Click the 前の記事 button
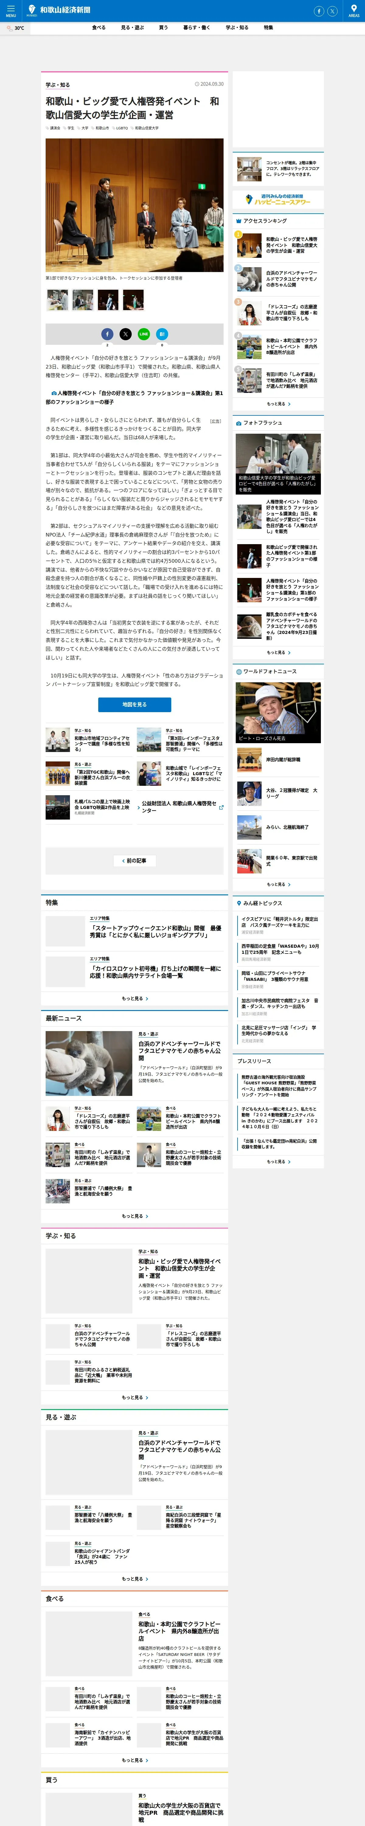Image resolution: width=365 pixels, height=1826 pixels. (135, 861)
